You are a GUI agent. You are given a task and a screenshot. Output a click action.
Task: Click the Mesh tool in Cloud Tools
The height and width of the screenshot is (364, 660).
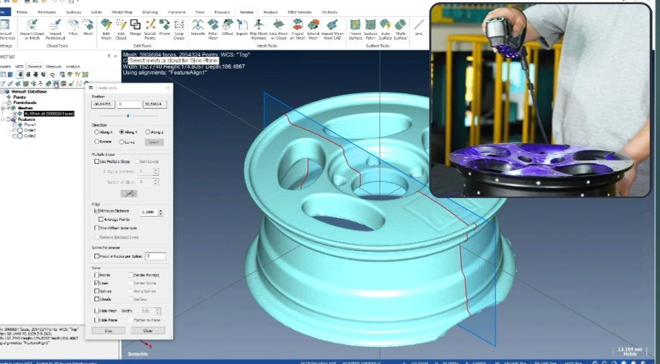[88, 28]
